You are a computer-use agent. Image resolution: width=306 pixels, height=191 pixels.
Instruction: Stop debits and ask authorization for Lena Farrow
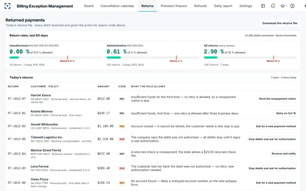(x=272, y=168)
